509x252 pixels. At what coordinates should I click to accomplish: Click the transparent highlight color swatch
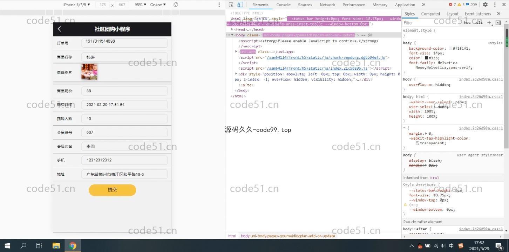point(418,143)
